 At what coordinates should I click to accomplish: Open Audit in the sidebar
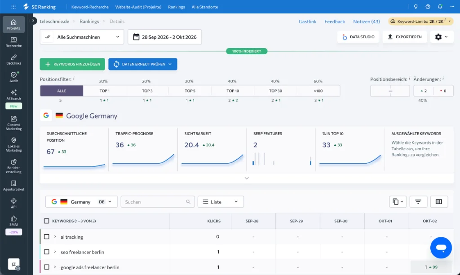[x=14, y=77]
